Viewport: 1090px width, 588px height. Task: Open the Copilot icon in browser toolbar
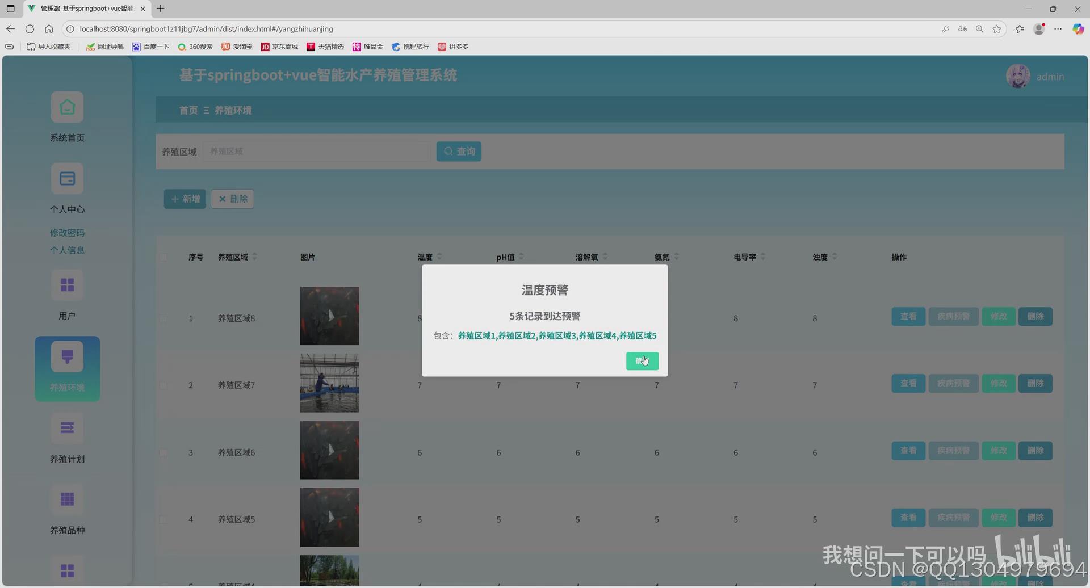[1078, 29]
